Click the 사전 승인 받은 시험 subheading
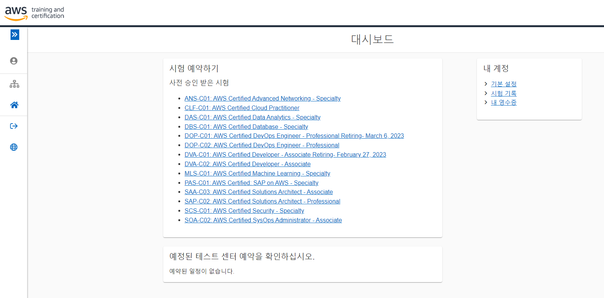 pyautogui.click(x=199, y=83)
